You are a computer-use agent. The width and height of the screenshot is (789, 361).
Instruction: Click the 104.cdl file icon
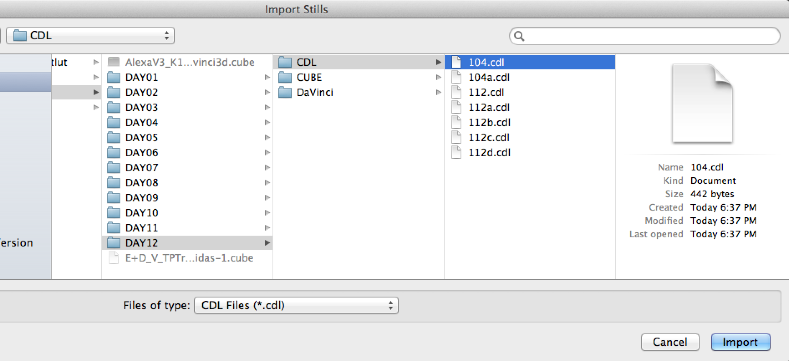(456, 62)
